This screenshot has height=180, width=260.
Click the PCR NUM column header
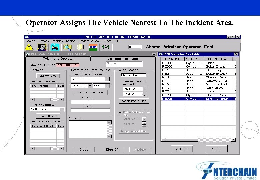click(173, 59)
